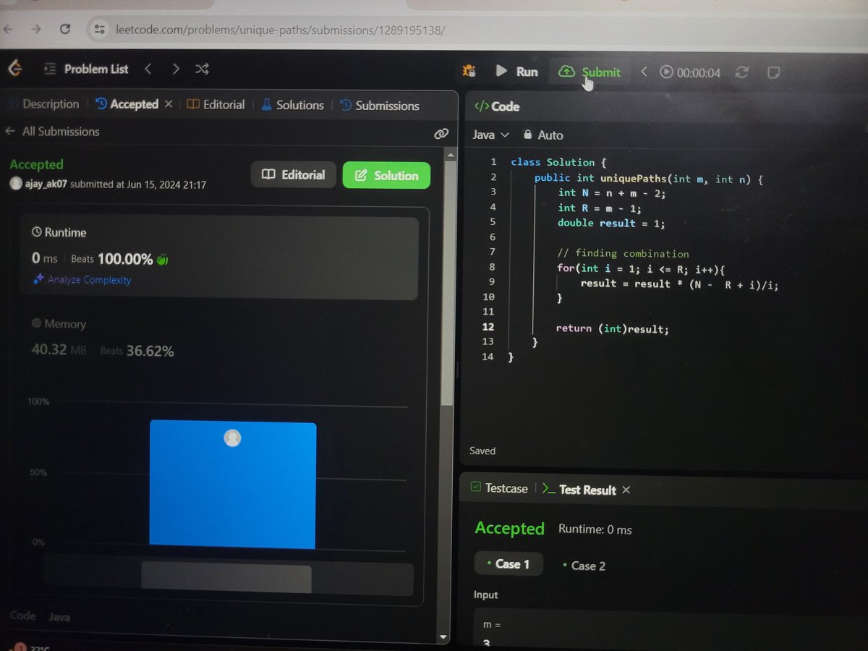868x651 pixels.
Task: Click the LeetCode logo icon
Action: point(14,68)
